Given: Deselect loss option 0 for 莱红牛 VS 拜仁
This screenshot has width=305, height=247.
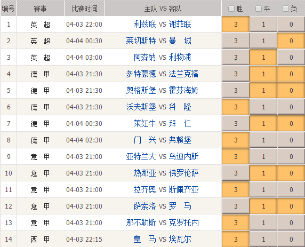Looking at the screenshot, I should point(291,124).
